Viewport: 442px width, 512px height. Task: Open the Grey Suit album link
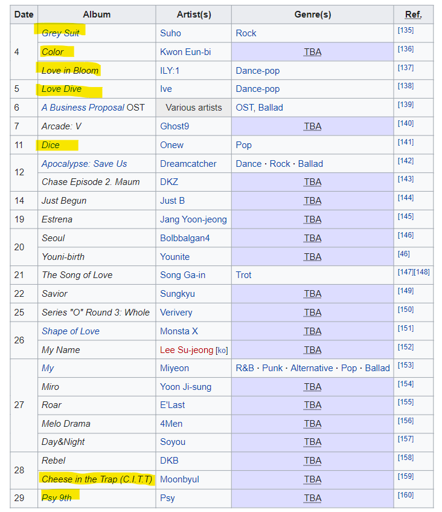click(x=60, y=33)
